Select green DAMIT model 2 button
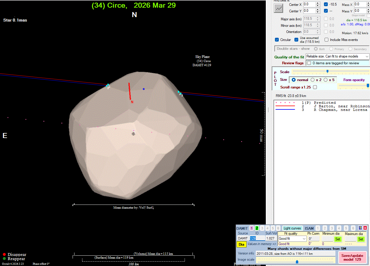The width and height of the screenshot is (370, 266). (257, 228)
